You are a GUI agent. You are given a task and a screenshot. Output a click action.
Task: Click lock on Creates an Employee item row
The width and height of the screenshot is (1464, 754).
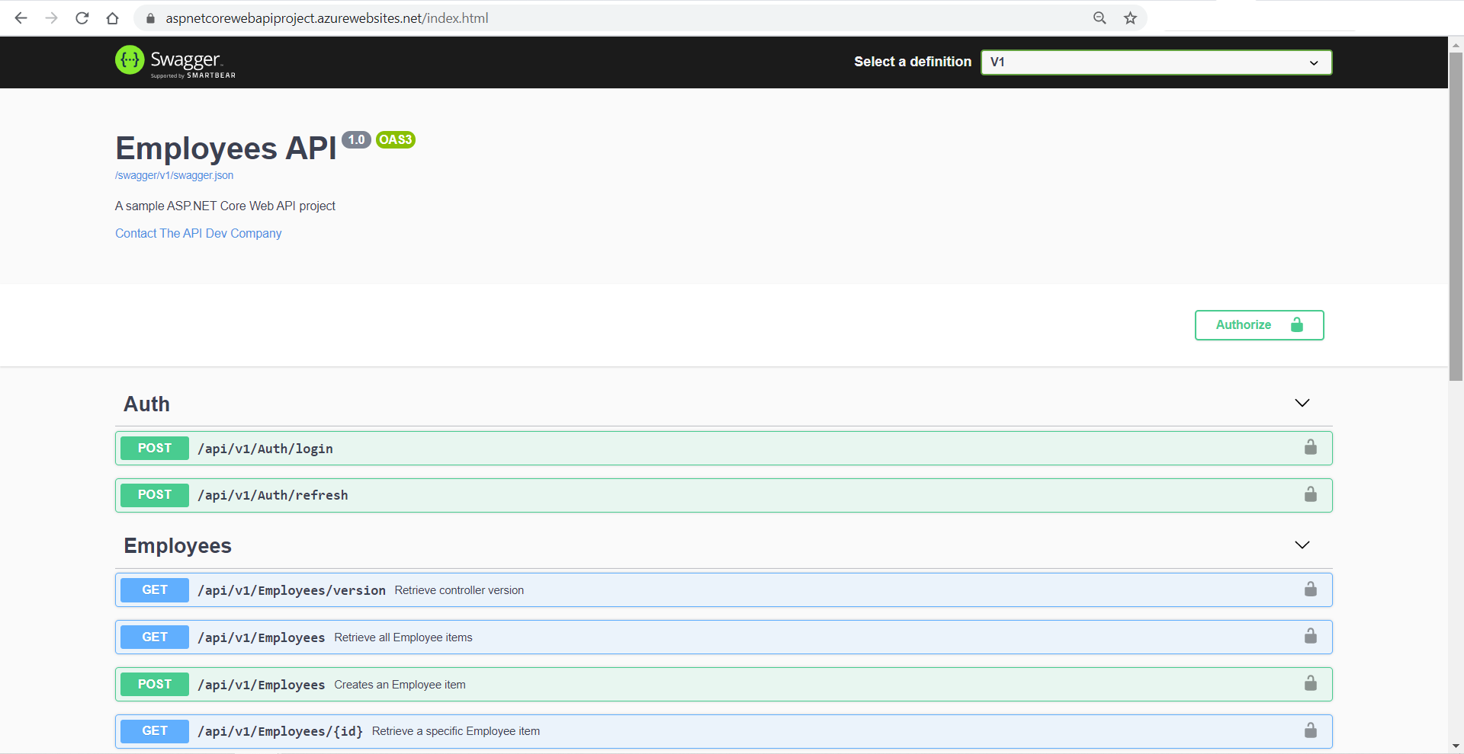pyautogui.click(x=1310, y=683)
